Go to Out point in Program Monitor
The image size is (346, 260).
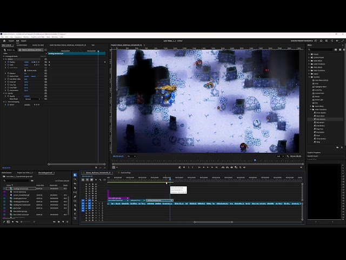click(216, 167)
